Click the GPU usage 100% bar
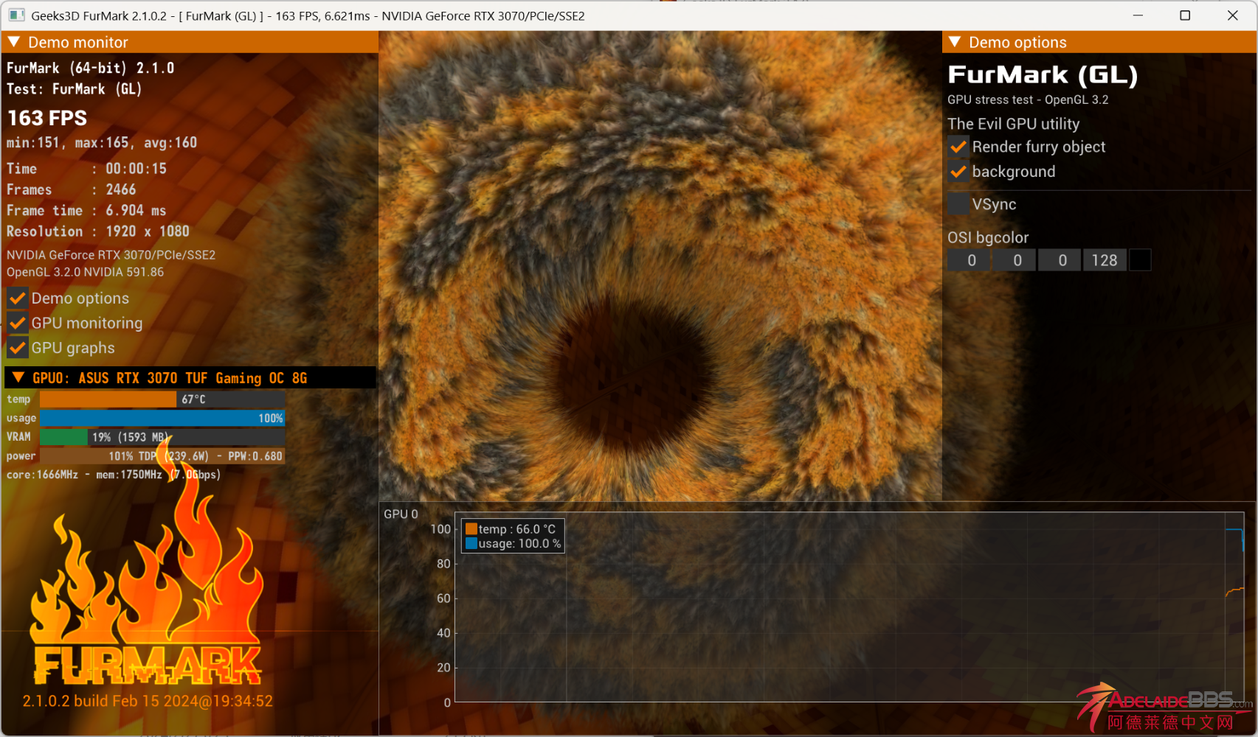1258x737 pixels. click(162, 419)
